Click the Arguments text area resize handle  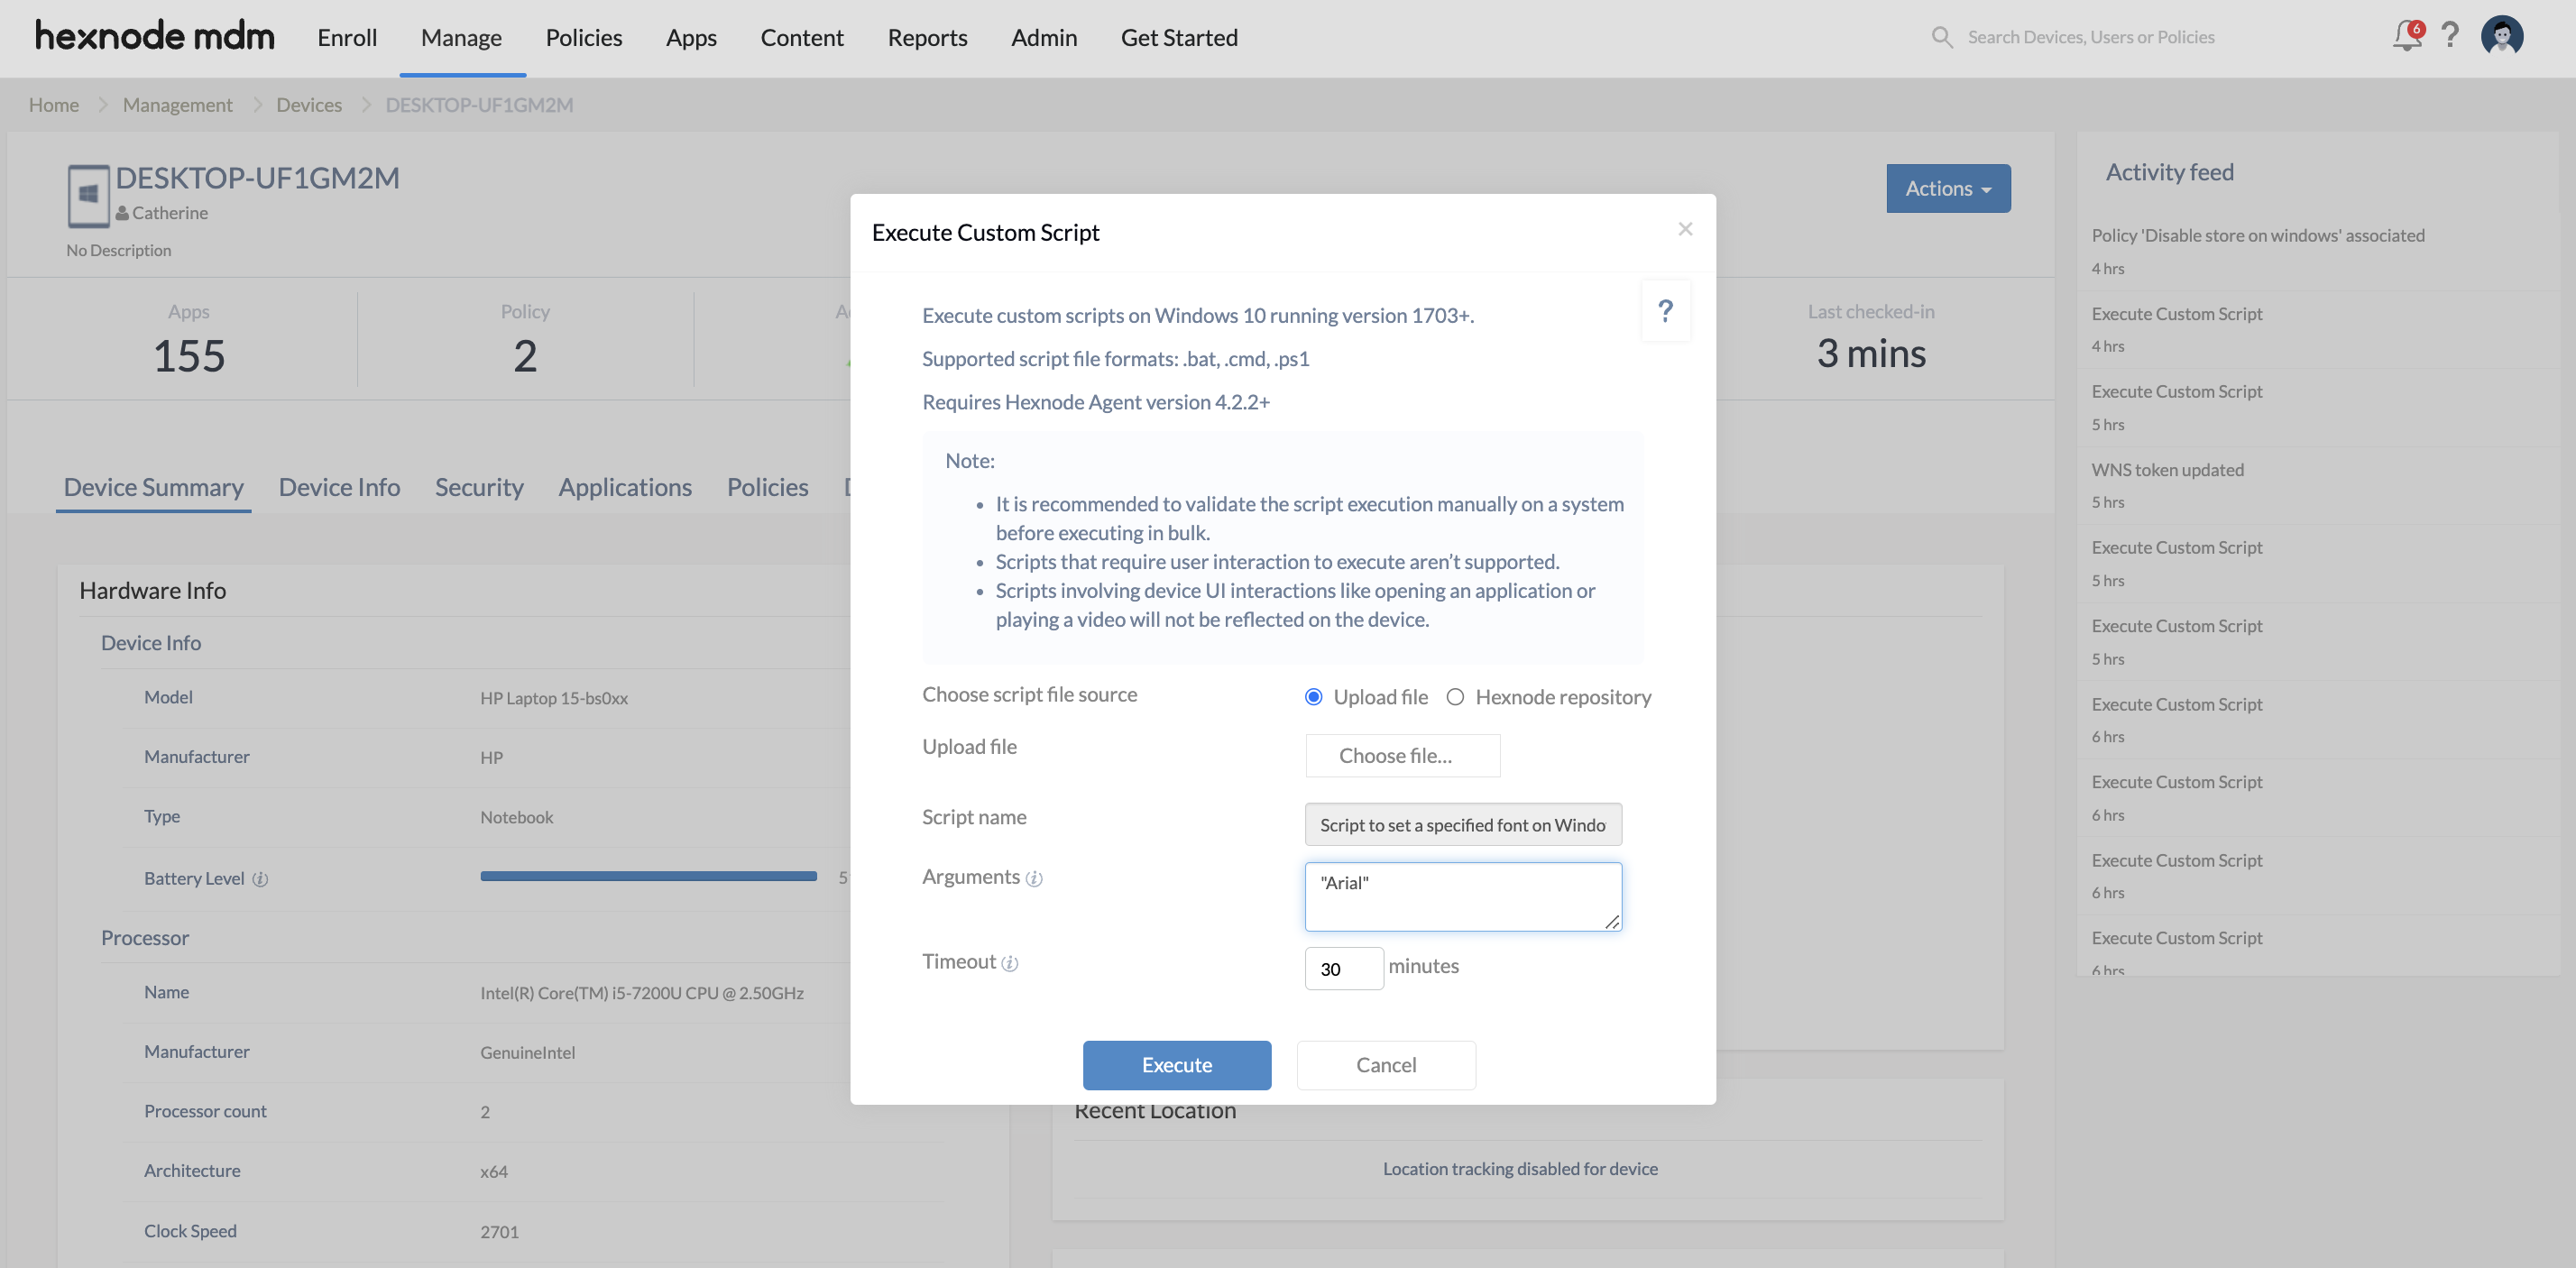click(x=1611, y=922)
